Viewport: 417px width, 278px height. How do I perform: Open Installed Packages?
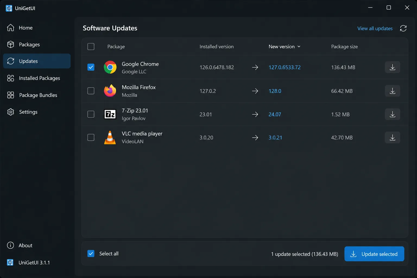pos(37,78)
